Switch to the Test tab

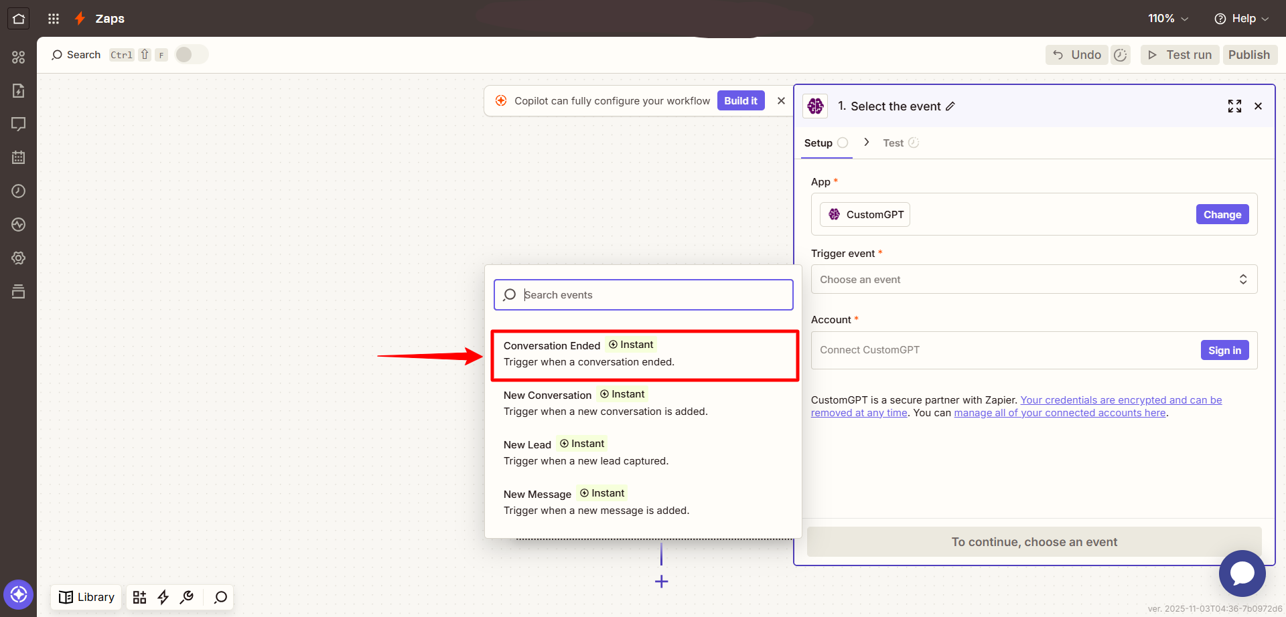point(901,143)
